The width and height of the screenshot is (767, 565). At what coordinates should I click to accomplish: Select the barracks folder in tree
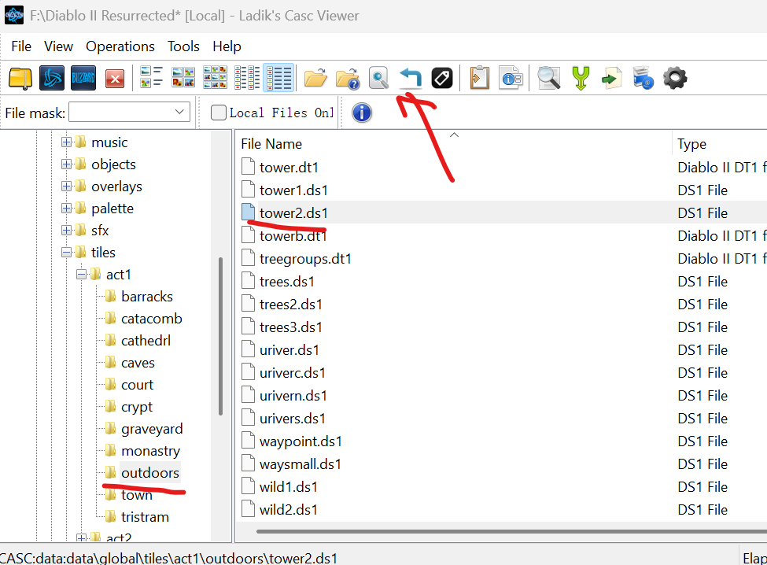147,297
